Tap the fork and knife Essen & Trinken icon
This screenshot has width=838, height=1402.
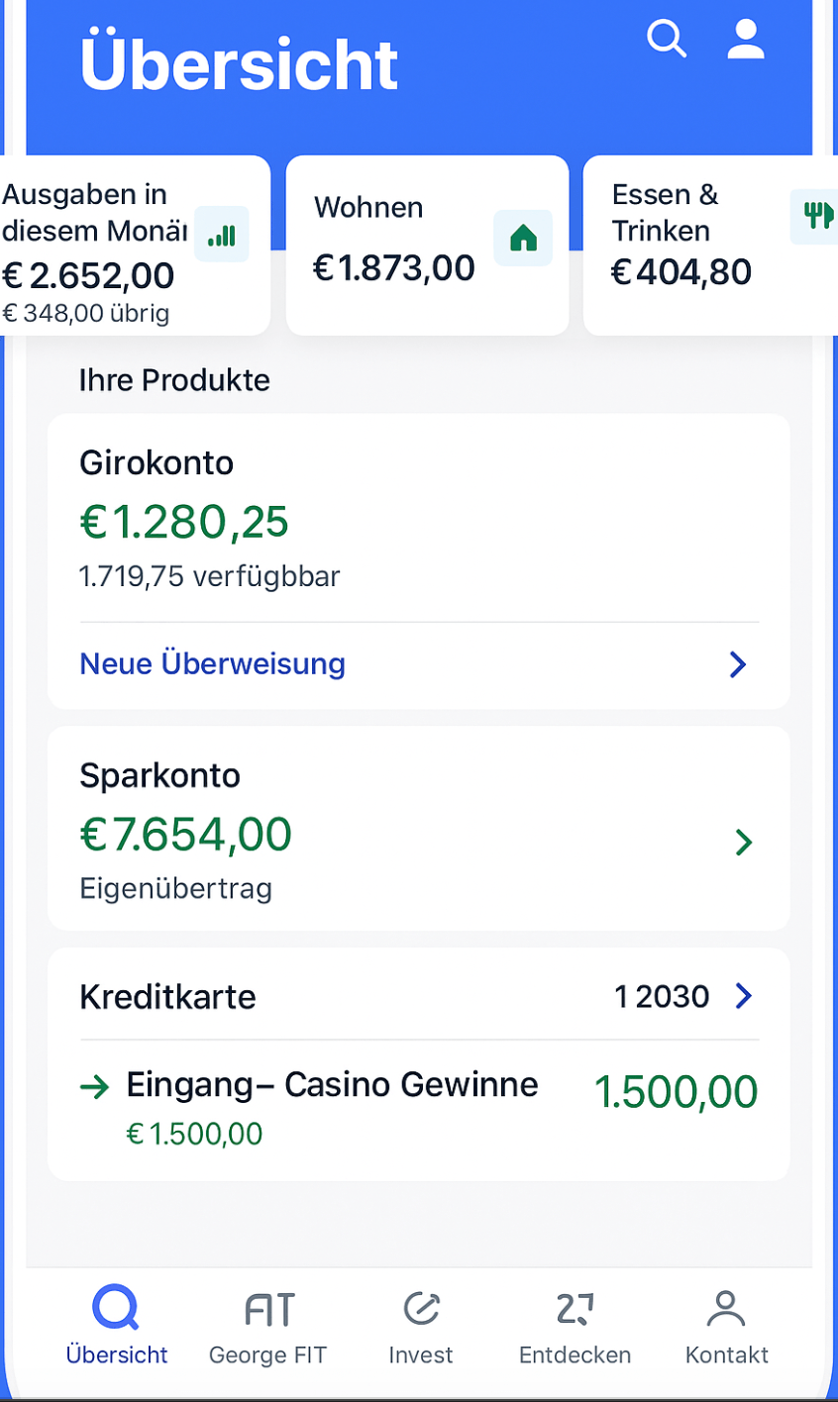(x=816, y=215)
